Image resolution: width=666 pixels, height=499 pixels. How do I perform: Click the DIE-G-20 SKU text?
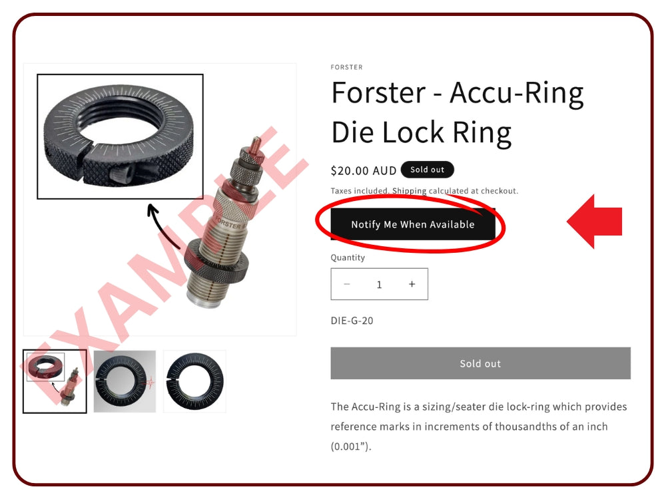click(x=352, y=321)
